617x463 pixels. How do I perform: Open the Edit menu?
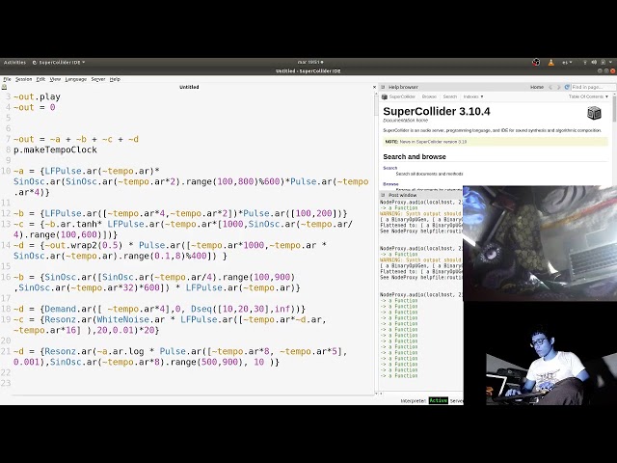[40, 79]
